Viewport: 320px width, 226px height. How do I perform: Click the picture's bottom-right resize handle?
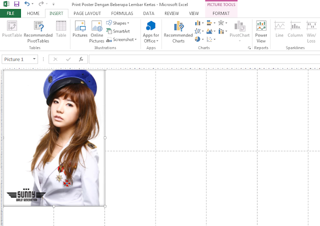coord(105,206)
